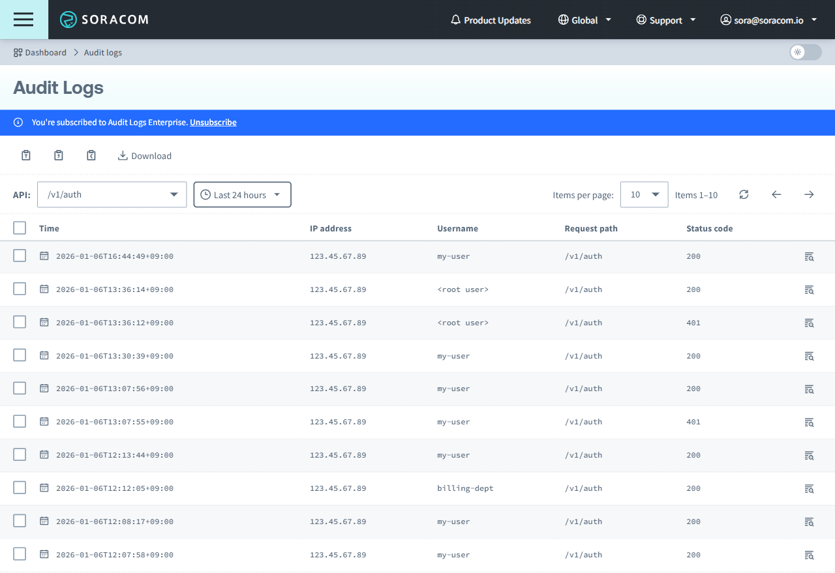Open the Global region menu
The image size is (835, 573).
click(x=584, y=20)
